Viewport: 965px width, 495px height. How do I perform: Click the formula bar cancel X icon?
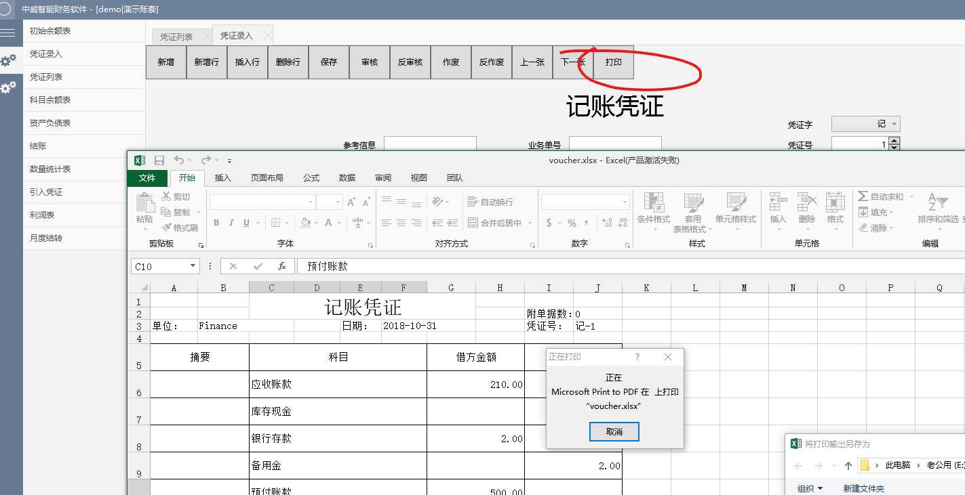pos(233,266)
